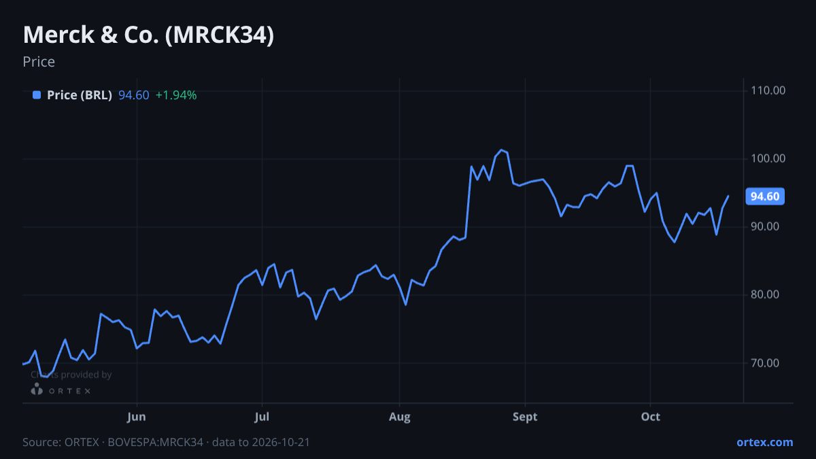Click the source line mentioning BOVESPA:MRCK34
The height and width of the screenshot is (459, 816).
point(166,442)
